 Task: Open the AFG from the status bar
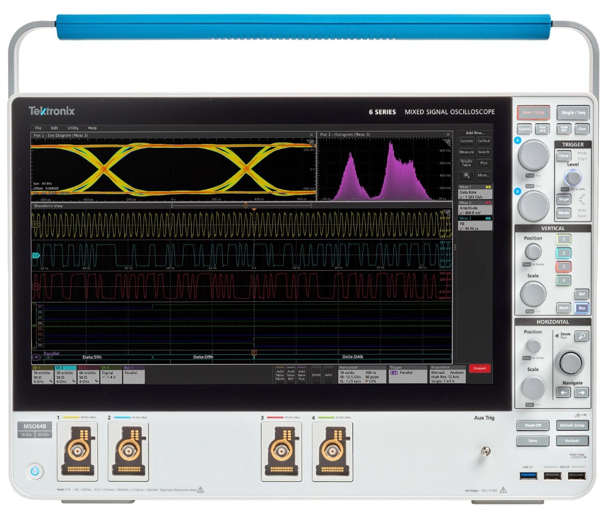click(x=328, y=374)
